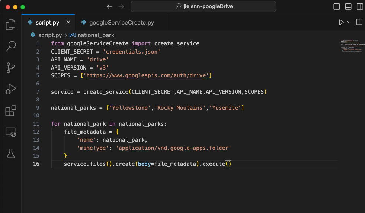Open the Testing flask view

10,154
